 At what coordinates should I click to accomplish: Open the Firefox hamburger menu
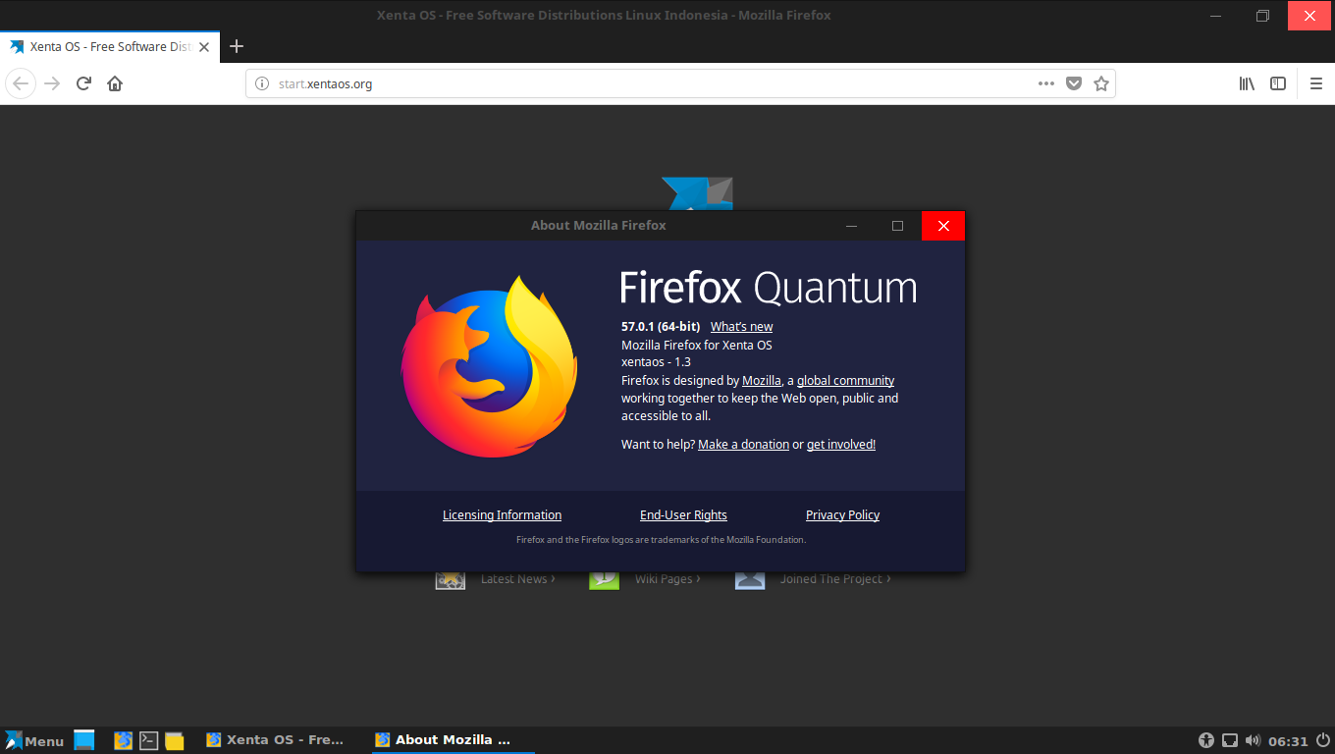(1316, 83)
